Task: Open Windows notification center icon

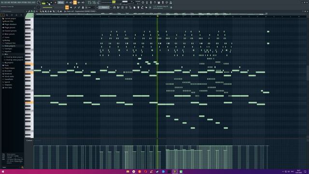Action: click(305, 172)
